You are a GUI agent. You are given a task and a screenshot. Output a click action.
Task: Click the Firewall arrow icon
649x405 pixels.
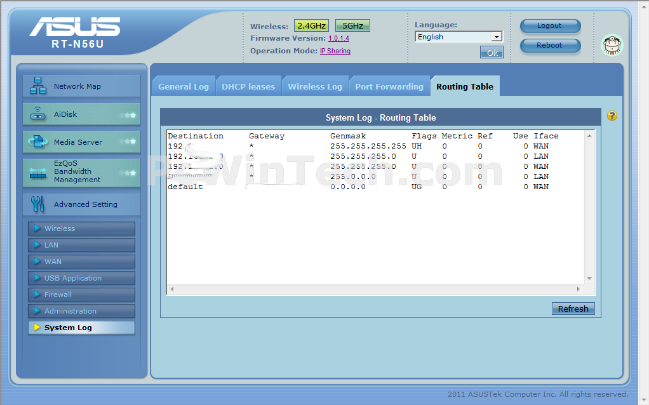tap(37, 295)
